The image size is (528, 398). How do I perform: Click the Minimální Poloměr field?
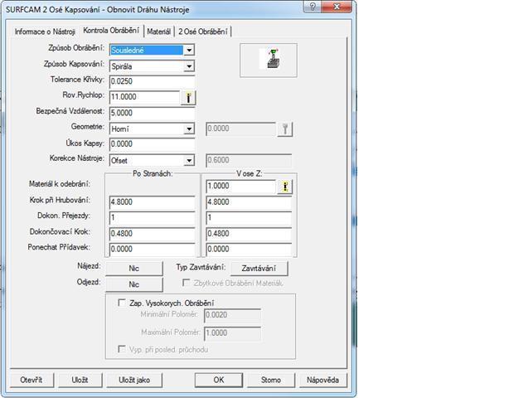click(232, 315)
